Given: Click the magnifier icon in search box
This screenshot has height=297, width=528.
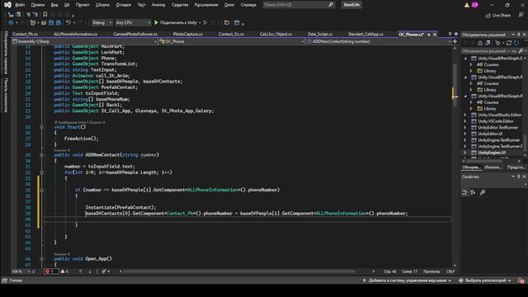Looking at the screenshot, I should pyautogui.click(x=331, y=5).
